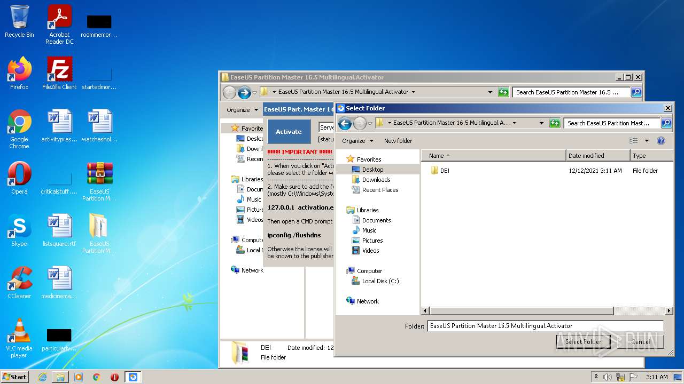The width and height of the screenshot is (684, 384).
Task: Launch Firefox from the desktop
Action: pyautogui.click(x=19, y=74)
